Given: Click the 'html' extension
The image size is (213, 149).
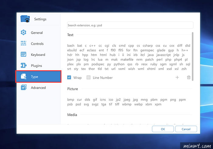Looking at the screenshot, I should click(x=103, y=55).
